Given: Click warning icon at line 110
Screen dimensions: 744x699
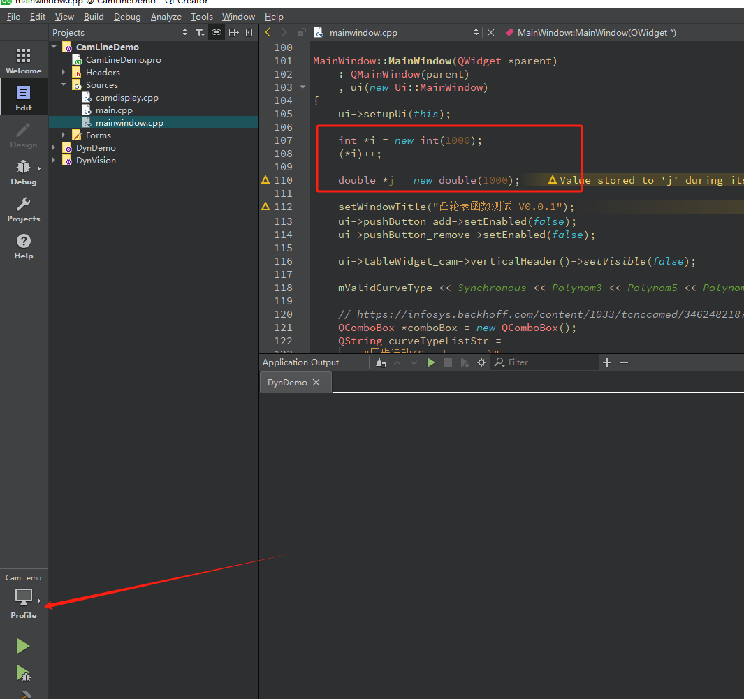Looking at the screenshot, I should click(265, 179).
